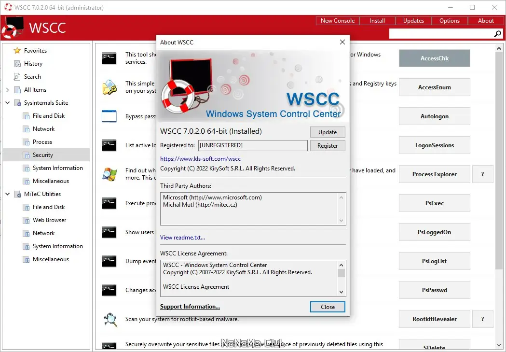Click the Autologon window icon
Screen dimensions: 506x352
109,116
